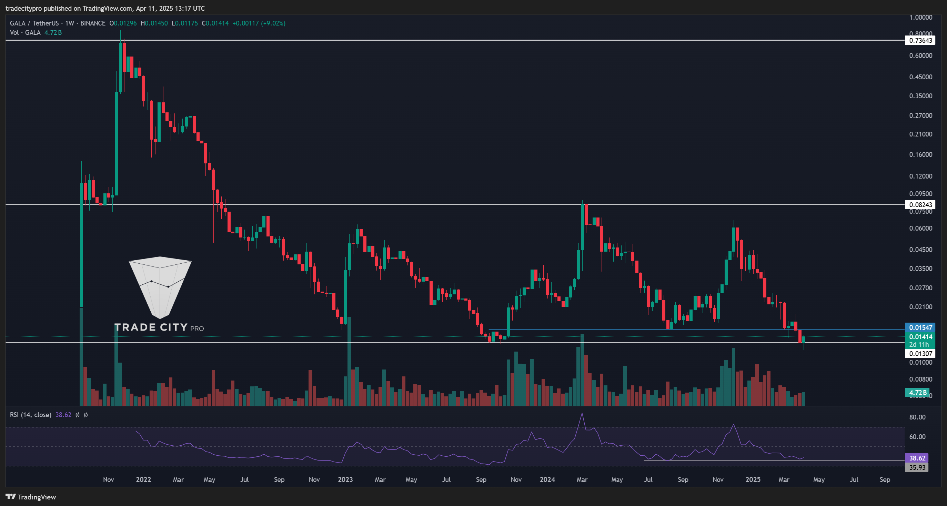
Task: Click the high value H0.01450
Action: point(154,23)
